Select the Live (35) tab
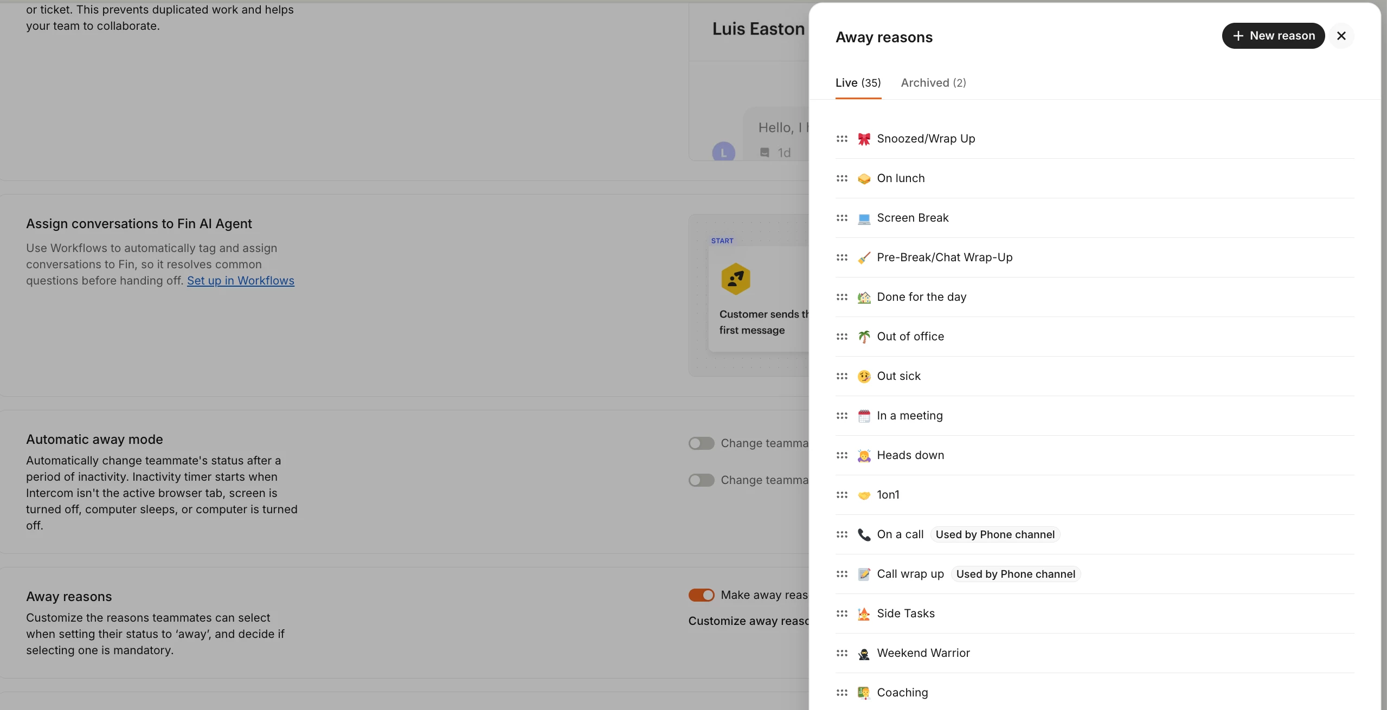The image size is (1387, 710). [x=858, y=83]
